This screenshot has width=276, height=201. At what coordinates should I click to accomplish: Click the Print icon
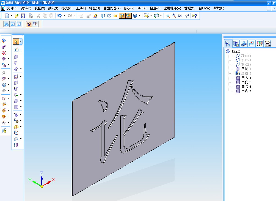[31, 16]
